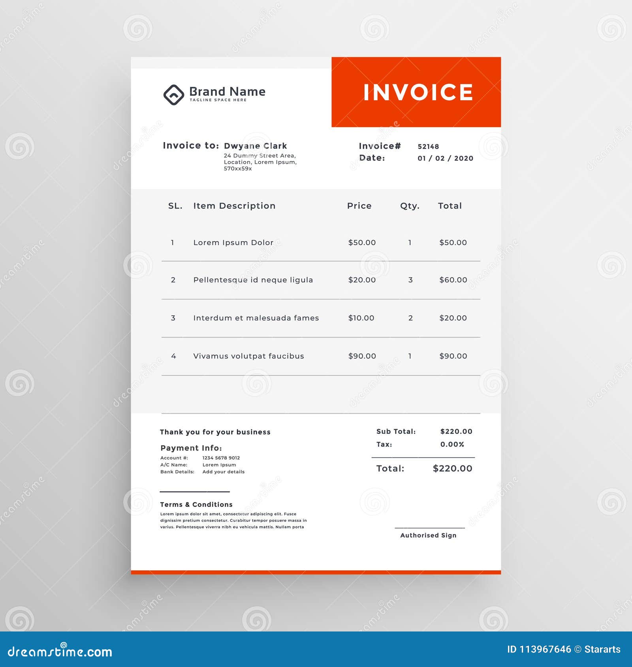
Task: Select the Qty column header
Action: pos(409,206)
